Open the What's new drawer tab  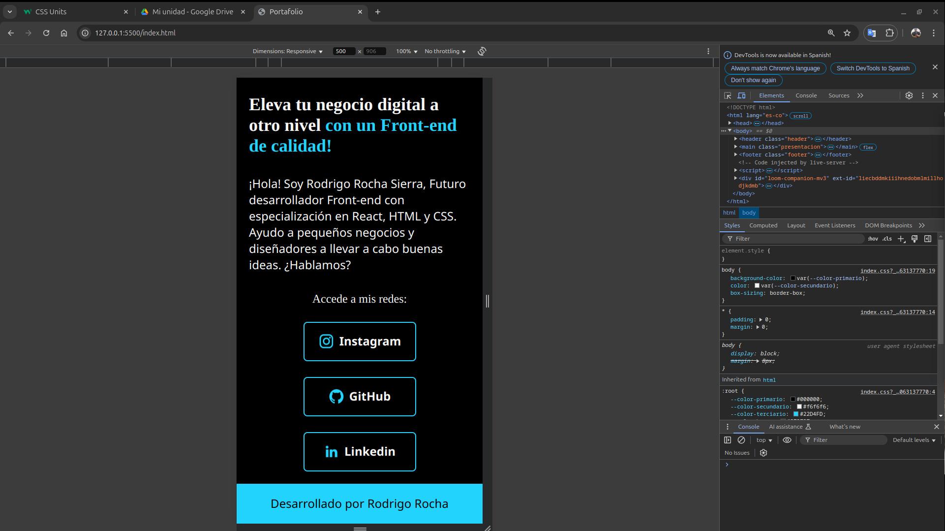[x=845, y=427]
